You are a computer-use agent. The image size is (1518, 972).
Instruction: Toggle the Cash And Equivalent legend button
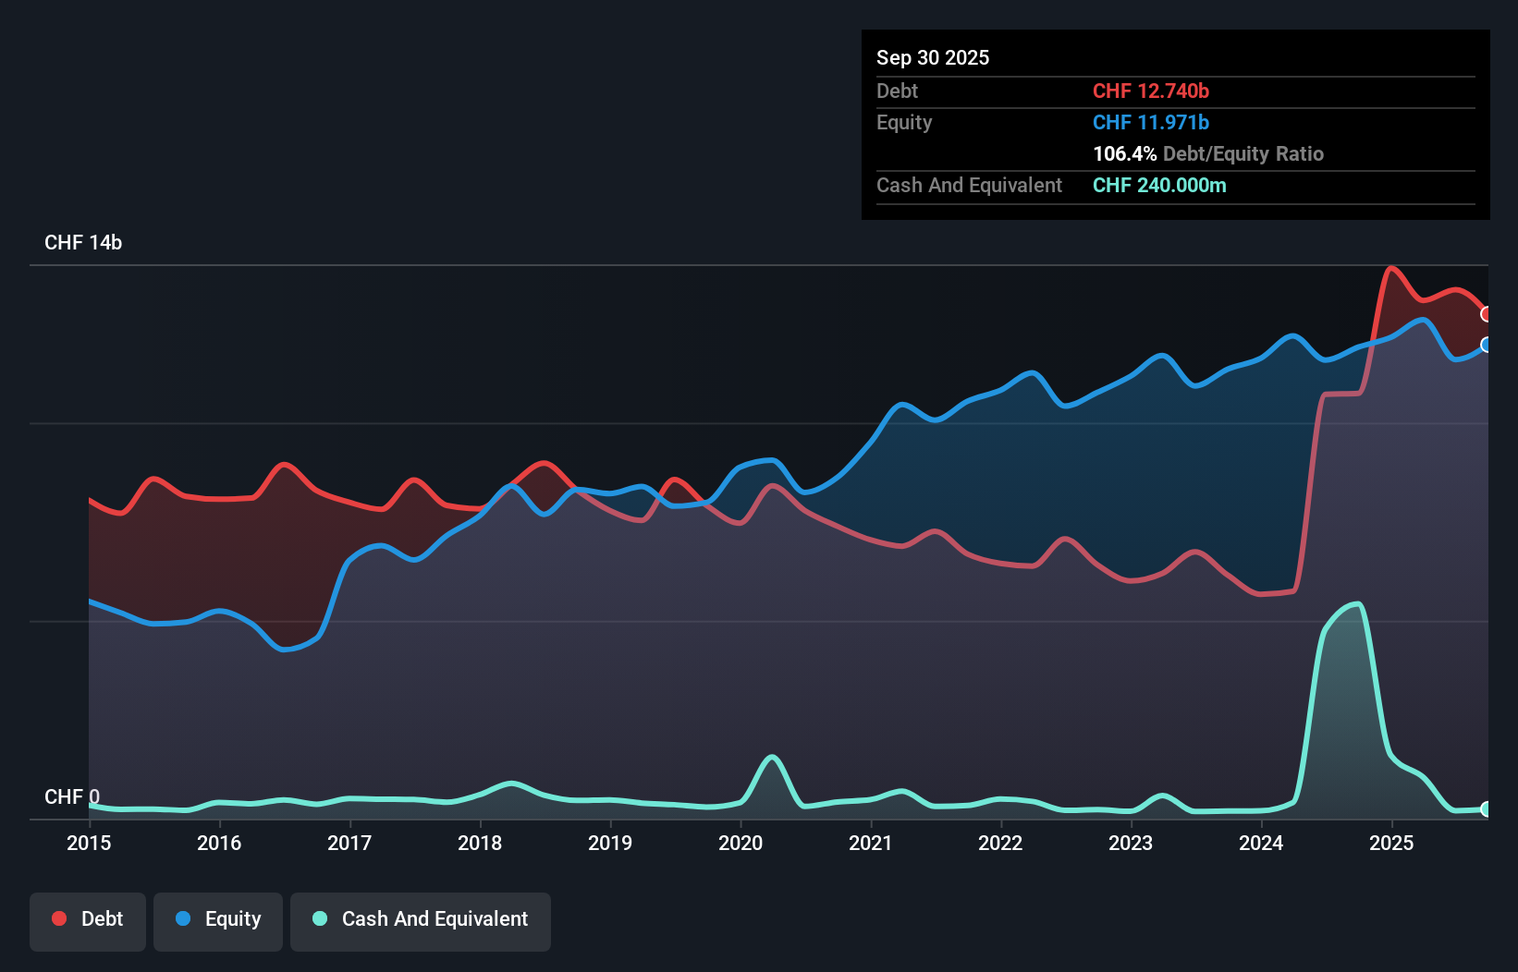(421, 921)
